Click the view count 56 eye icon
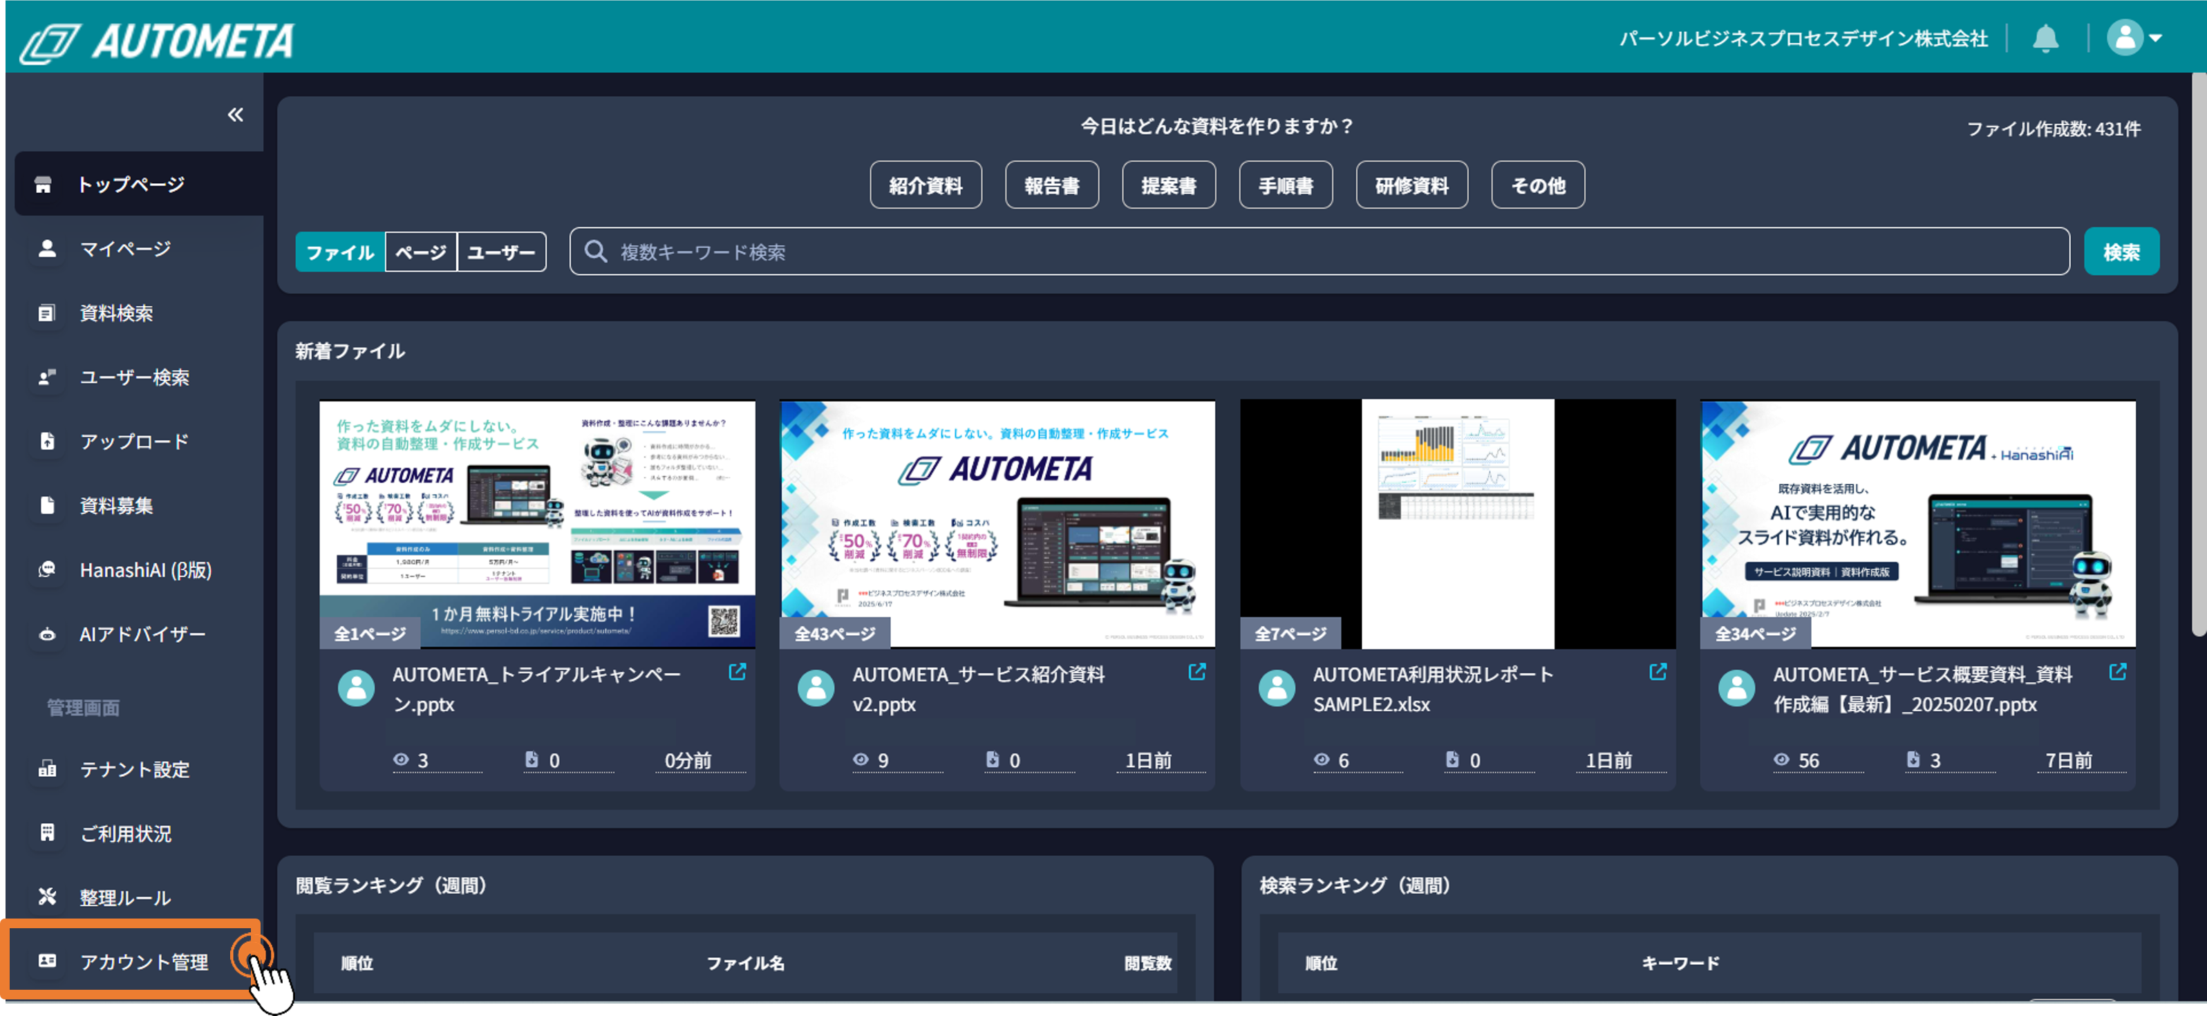The width and height of the screenshot is (2207, 1016). click(1781, 760)
